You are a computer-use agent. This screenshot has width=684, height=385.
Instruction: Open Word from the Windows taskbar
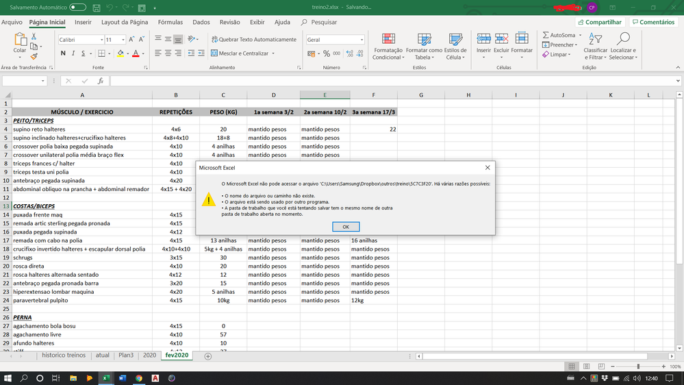123,377
